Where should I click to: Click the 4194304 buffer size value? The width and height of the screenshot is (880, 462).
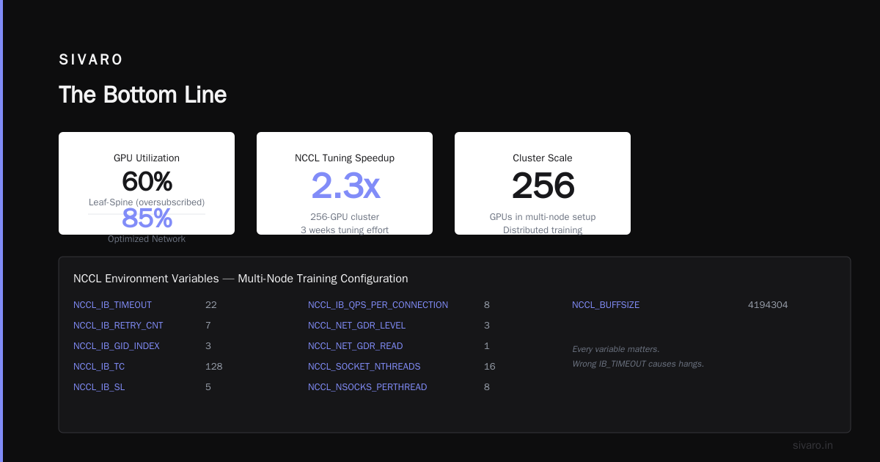point(768,304)
